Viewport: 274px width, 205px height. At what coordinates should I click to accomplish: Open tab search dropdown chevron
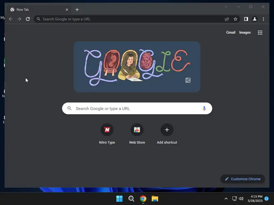coord(226,7)
